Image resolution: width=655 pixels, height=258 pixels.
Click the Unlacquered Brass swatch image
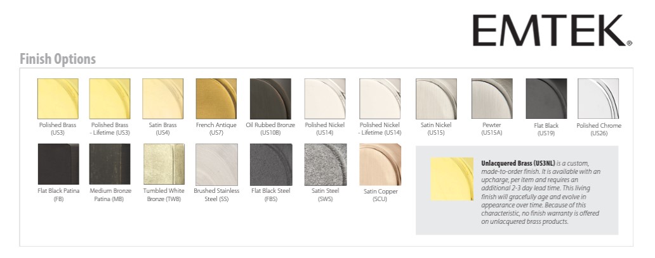(x=452, y=179)
